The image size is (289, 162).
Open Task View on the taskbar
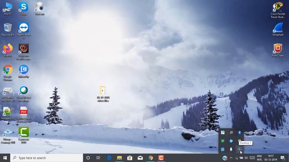pos(98,158)
